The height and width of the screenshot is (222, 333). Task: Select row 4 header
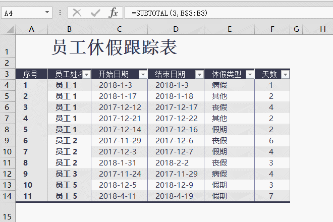[x=7, y=85]
